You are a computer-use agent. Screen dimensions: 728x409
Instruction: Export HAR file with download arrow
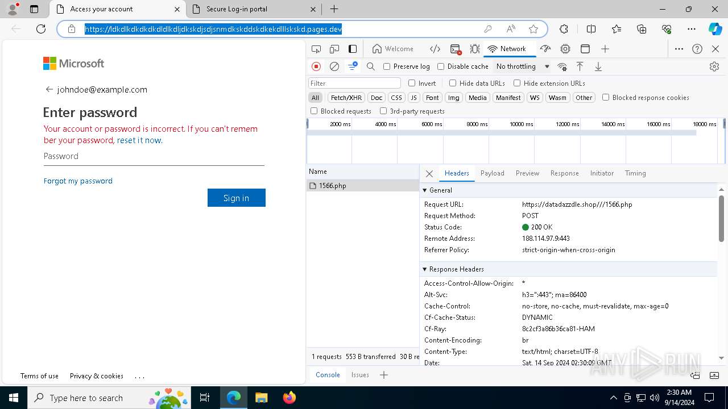pos(598,66)
